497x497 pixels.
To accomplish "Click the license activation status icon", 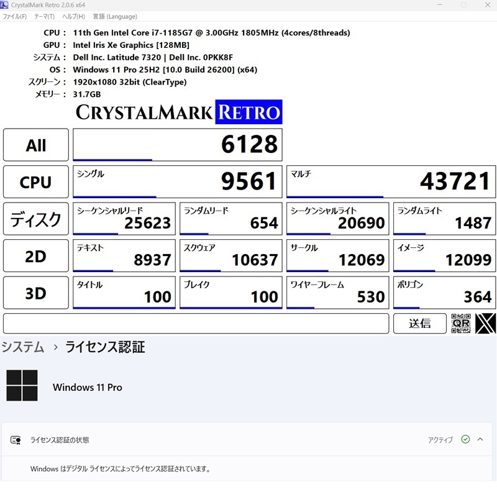I will point(16,440).
